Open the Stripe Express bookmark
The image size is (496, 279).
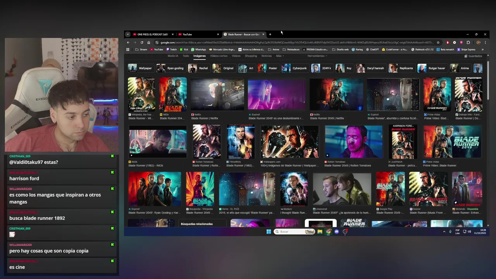(466, 50)
